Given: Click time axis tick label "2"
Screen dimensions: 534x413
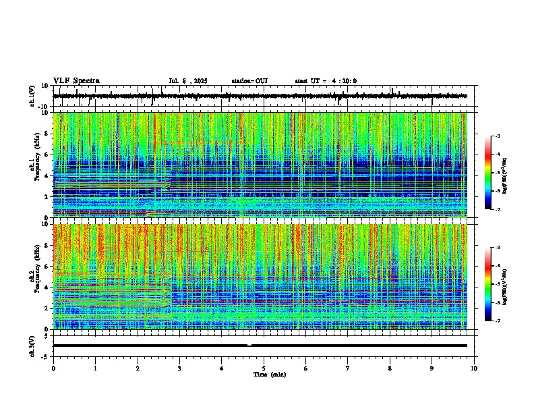Looking at the screenshot, I should (x=138, y=368).
